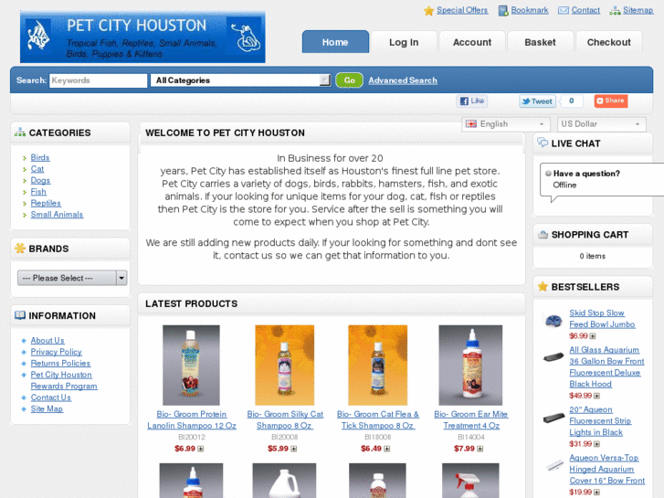Click the tweet count bubble
The height and width of the screenshot is (498, 664).
tap(571, 101)
